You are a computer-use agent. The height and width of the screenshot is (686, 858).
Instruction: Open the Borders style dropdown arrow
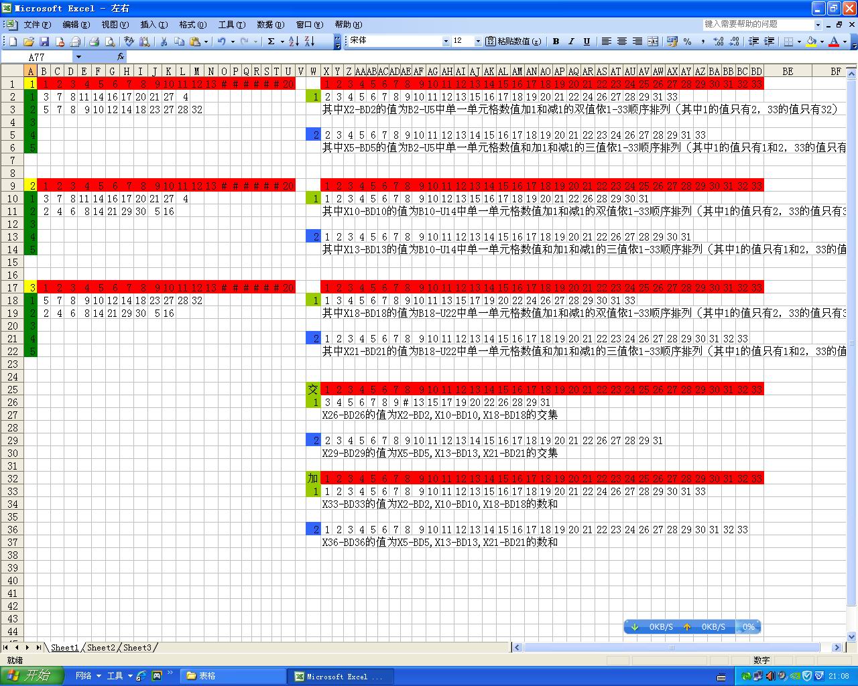click(x=799, y=42)
